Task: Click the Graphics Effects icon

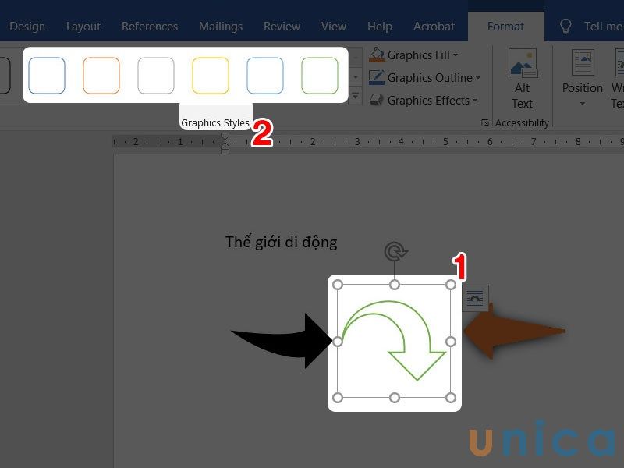Action: (377, 100)
